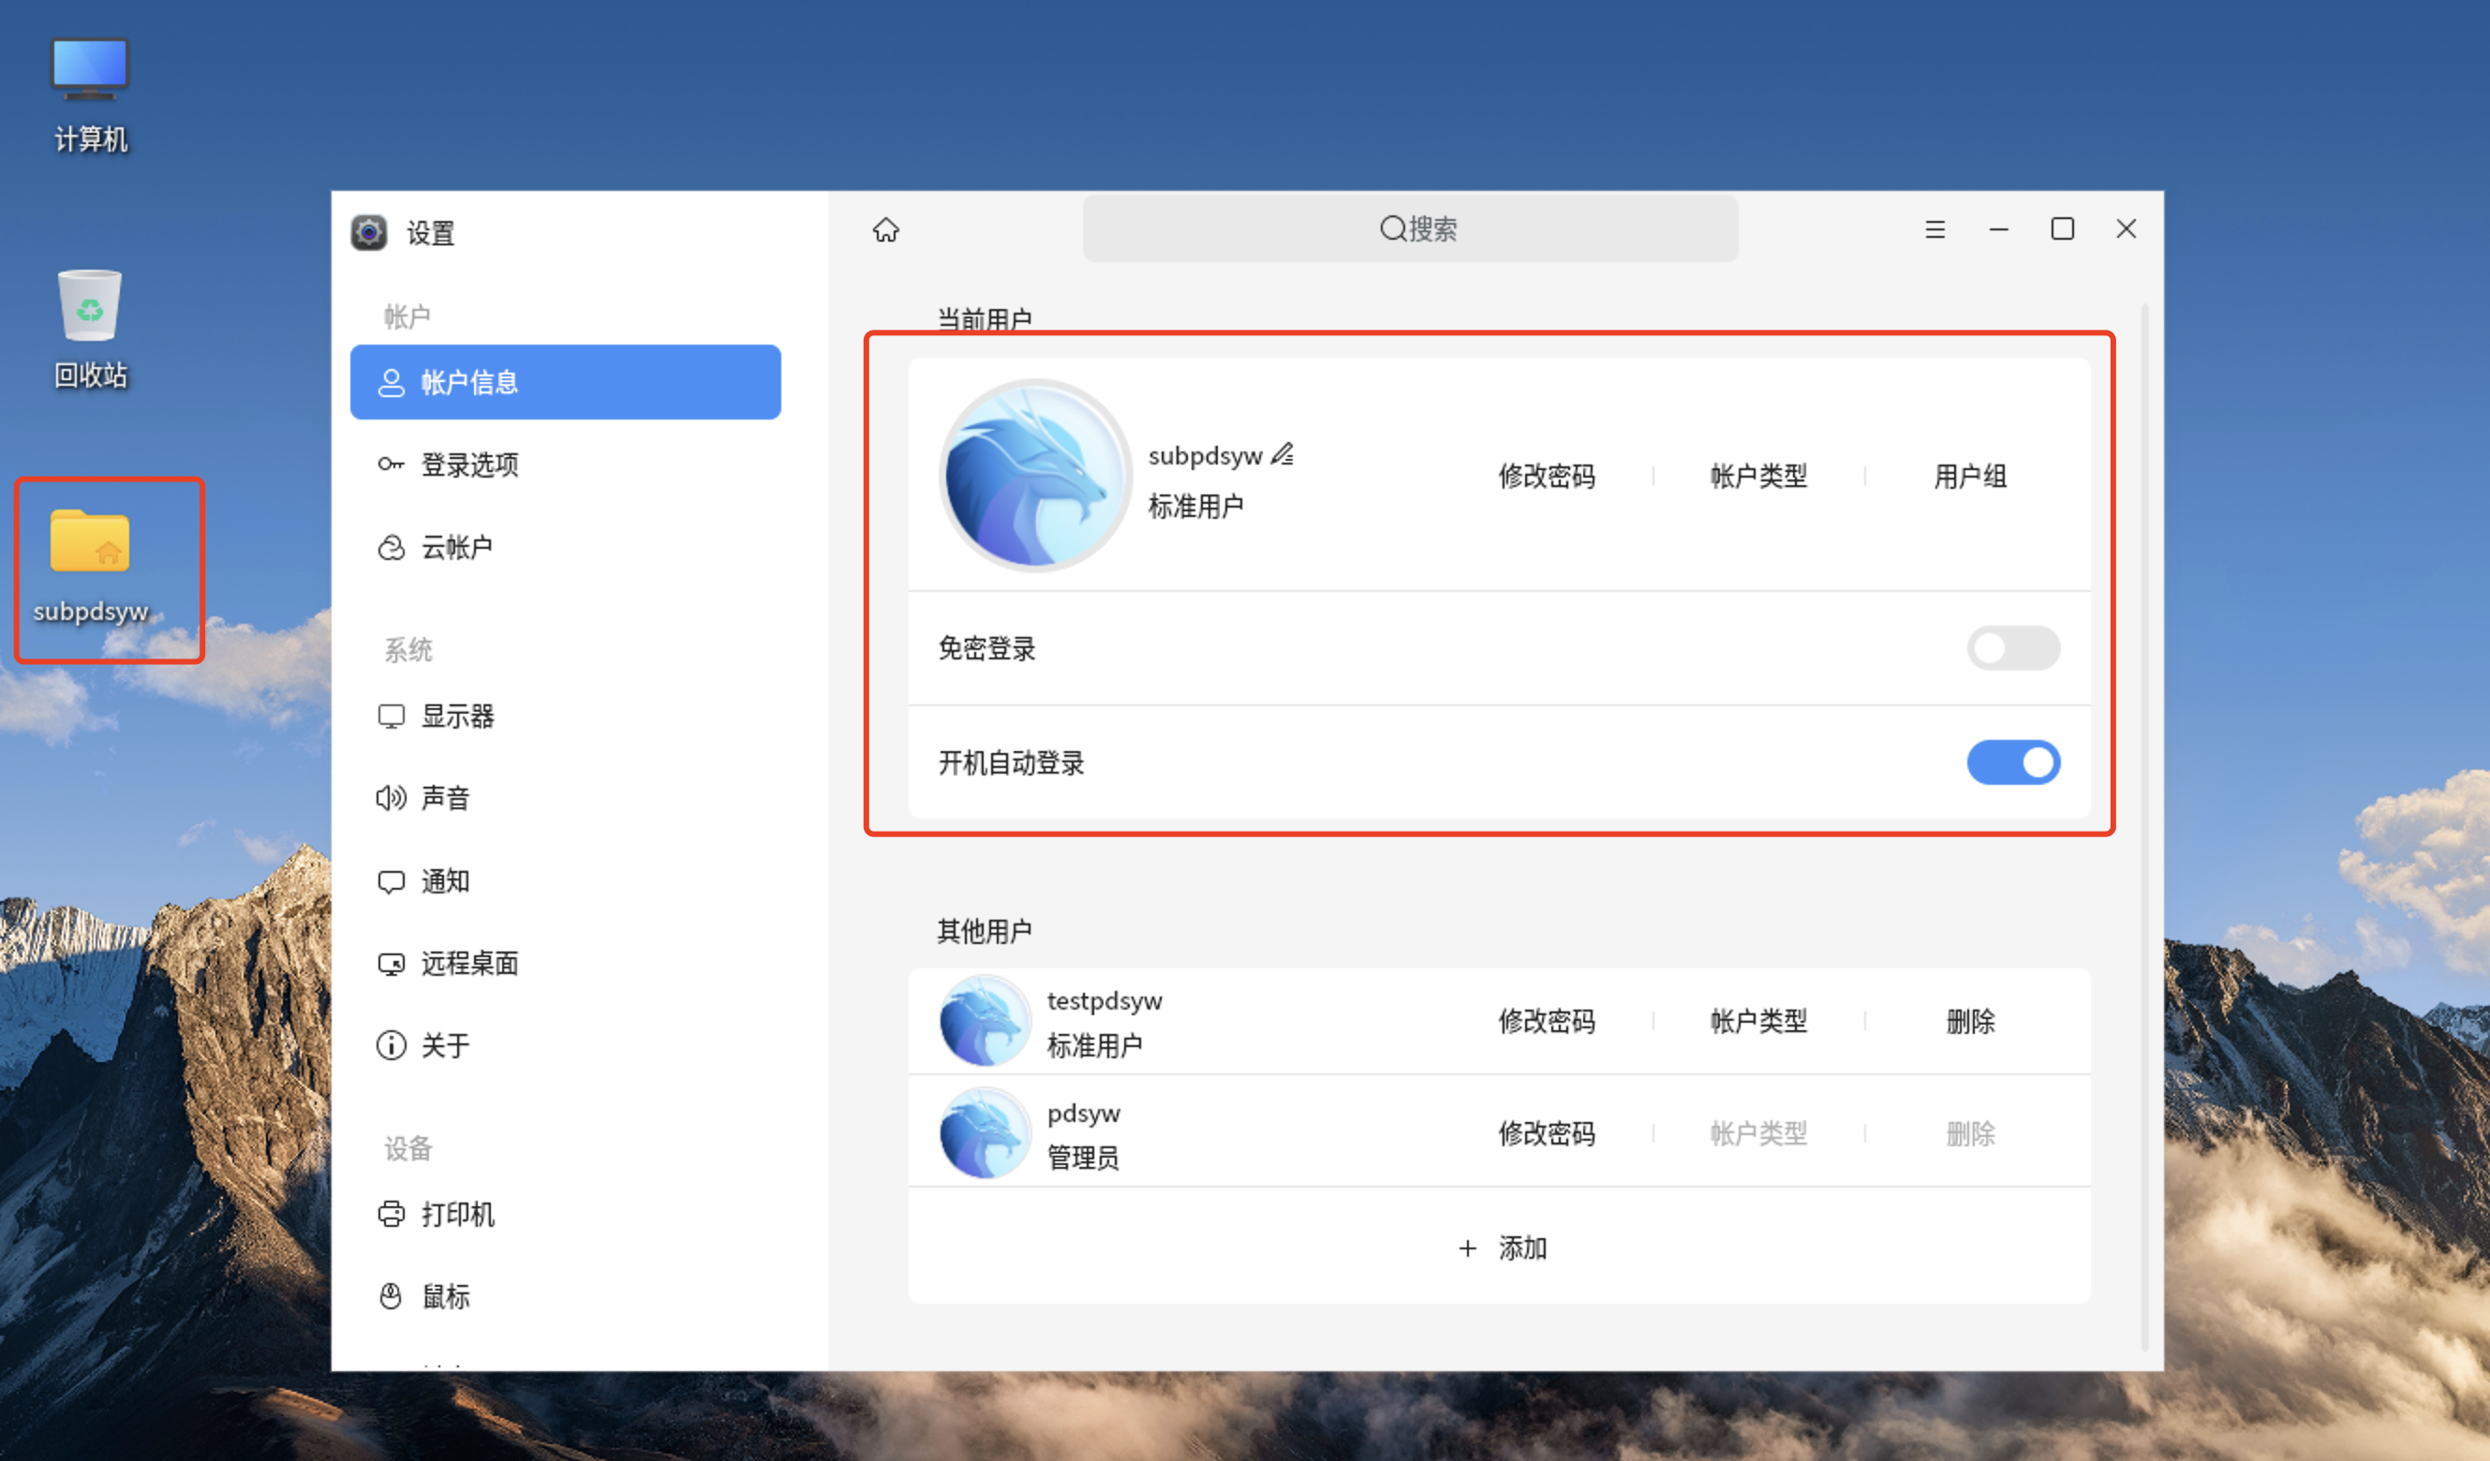
Task: Disable the 开机自动登录 toggle
Action: click(x=2013, y=762)
